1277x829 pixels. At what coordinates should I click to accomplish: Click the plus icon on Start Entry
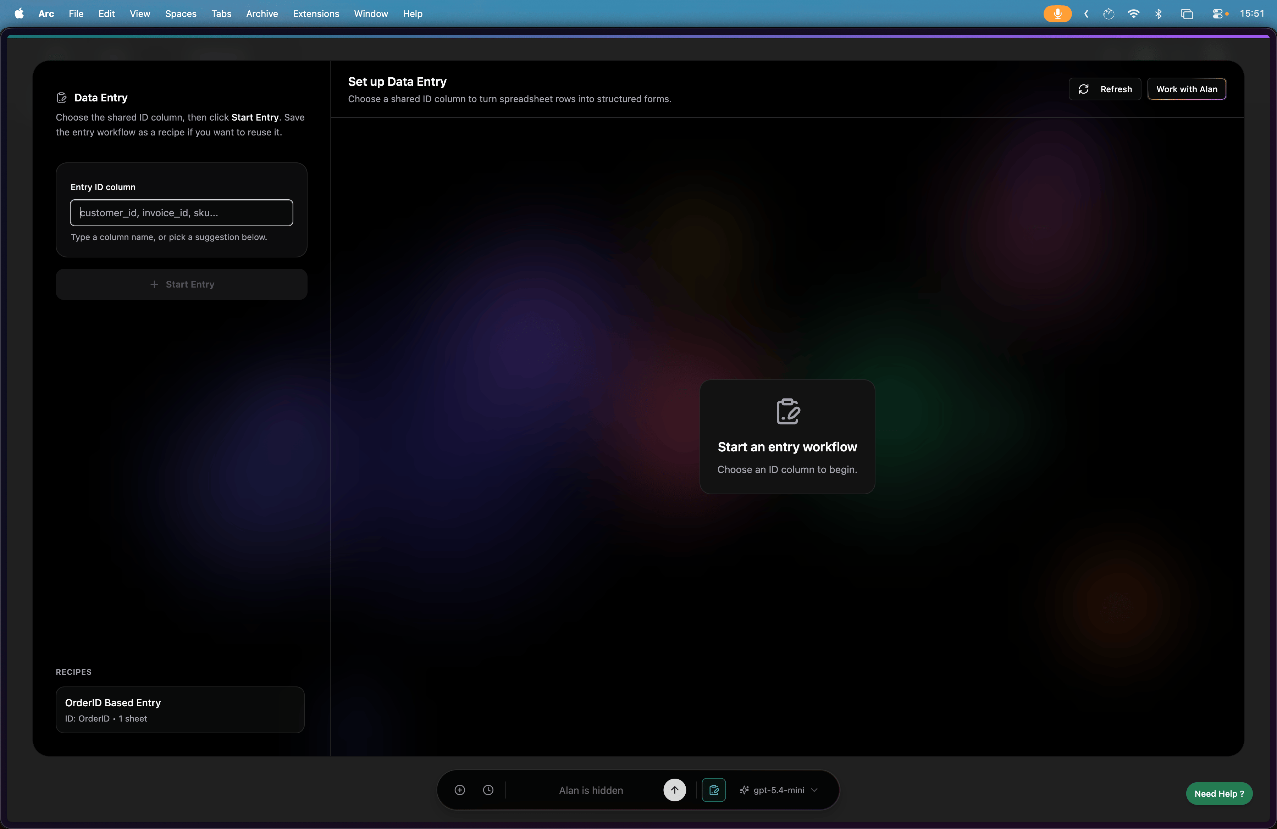pos(154,284)
